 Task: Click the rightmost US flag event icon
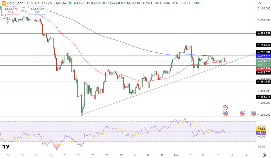pos(253,113)
